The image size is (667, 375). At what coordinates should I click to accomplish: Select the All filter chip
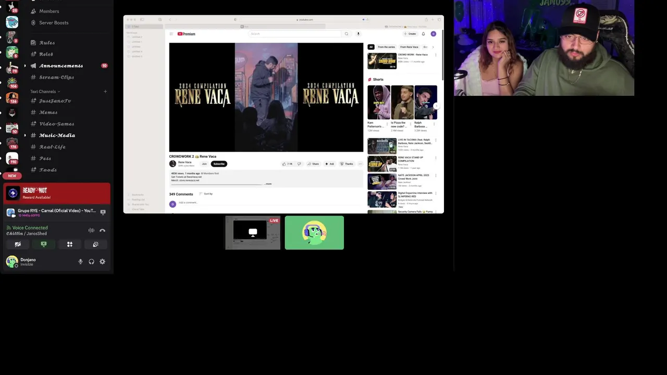tap(371, 47)
